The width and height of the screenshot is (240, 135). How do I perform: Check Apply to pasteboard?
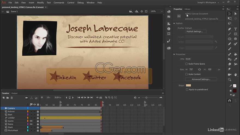[x=187, y=89]
